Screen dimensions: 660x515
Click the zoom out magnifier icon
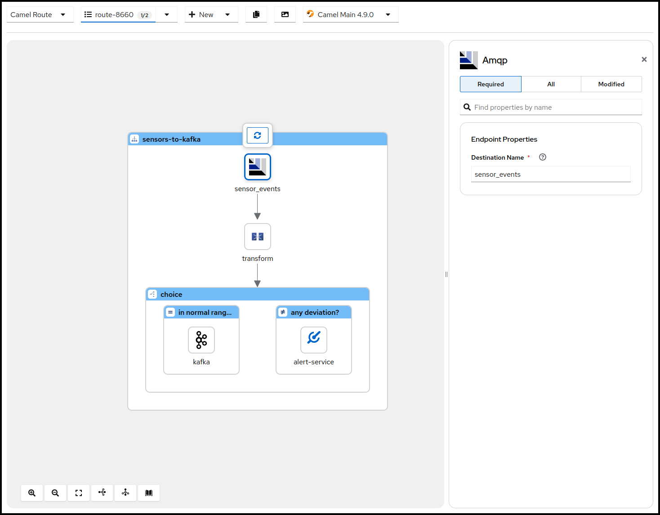tap(55, 493)
